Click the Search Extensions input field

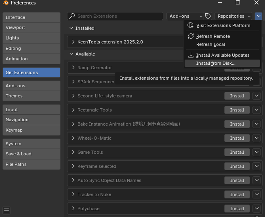point(117,16)
